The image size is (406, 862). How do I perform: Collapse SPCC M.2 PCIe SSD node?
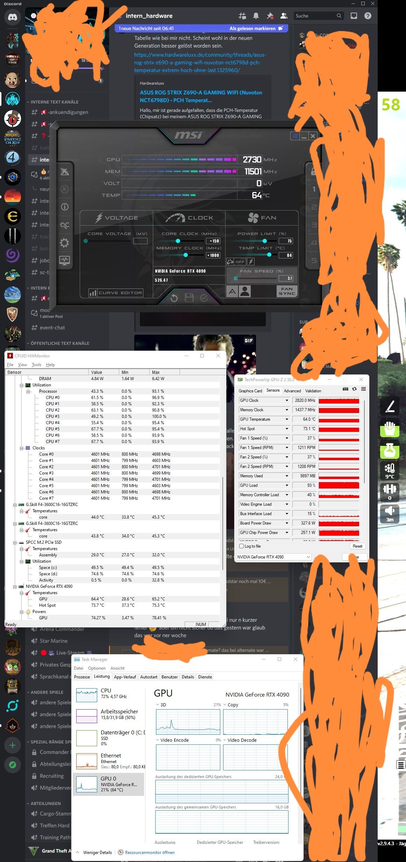coord(15,542)
